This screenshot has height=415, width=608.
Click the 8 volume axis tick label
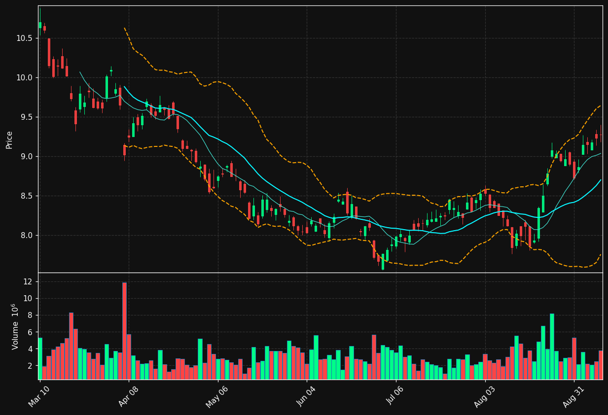pos(30,315)
